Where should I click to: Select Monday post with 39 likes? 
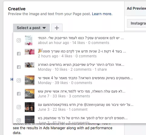[x=79, y=80]
